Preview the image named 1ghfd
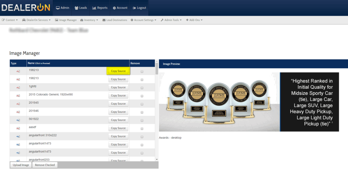Viewport: 348px width, 177px height. [x=32, y=86]
